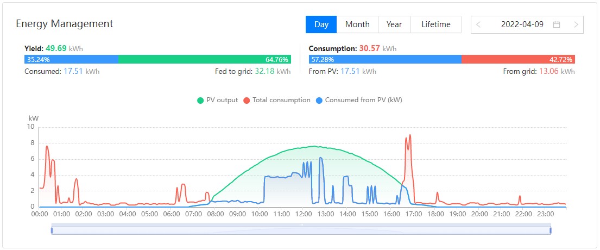Click the 2022-04-09 date input field
Viewport: 600px width, 250px height.
click(527, 24)
